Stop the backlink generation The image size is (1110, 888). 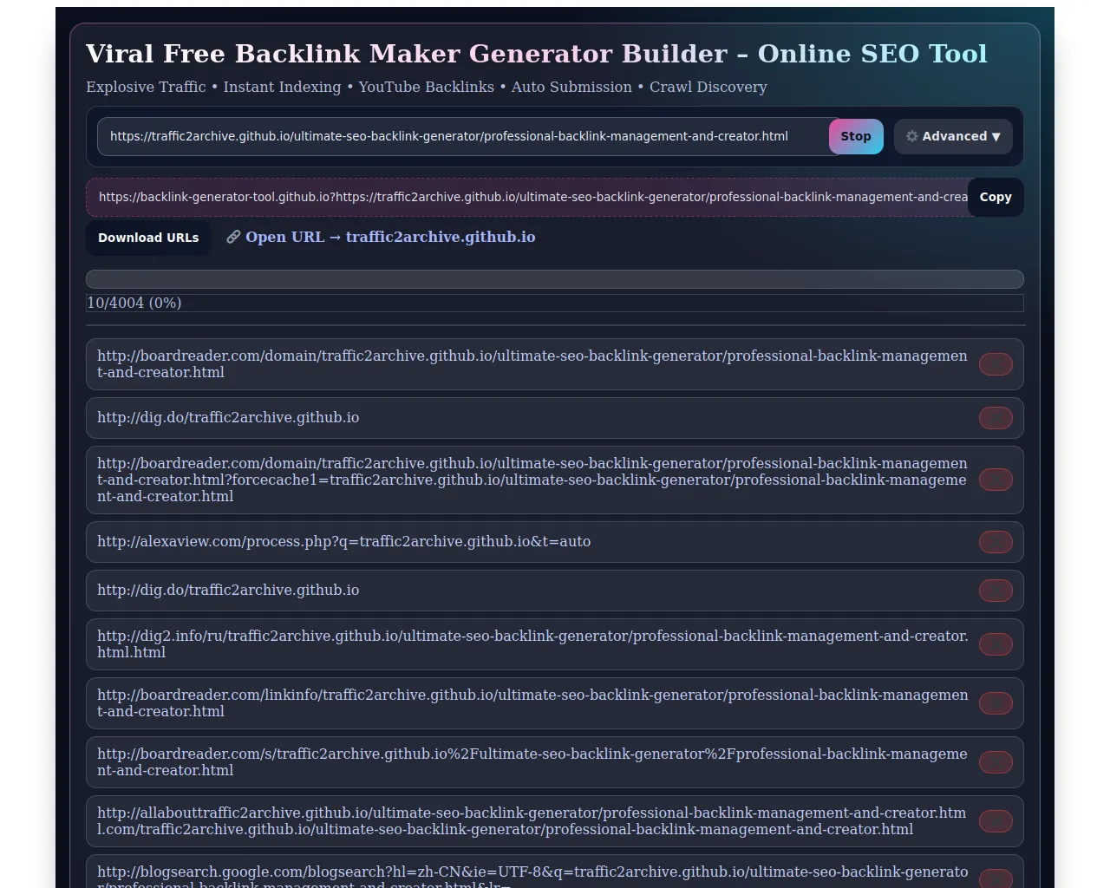pyautogui.click(x=856, y=136)
